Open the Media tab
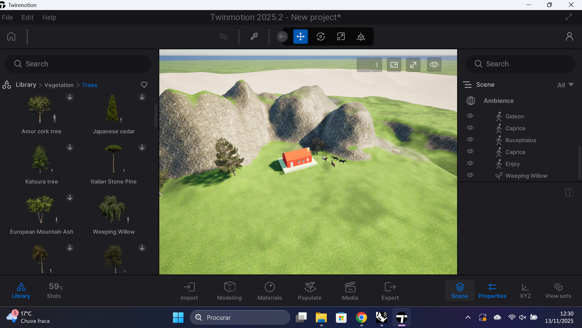 (x=350, y=291)
